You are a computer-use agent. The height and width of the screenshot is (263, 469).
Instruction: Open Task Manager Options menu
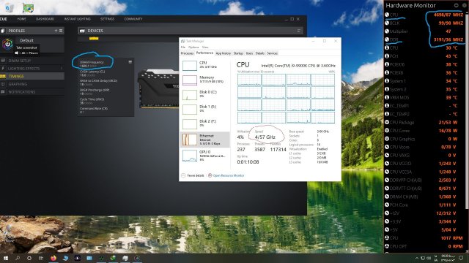[x=193, y=47]
